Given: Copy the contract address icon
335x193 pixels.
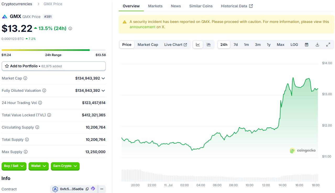Looking at the screenshot, I should 87,189.
